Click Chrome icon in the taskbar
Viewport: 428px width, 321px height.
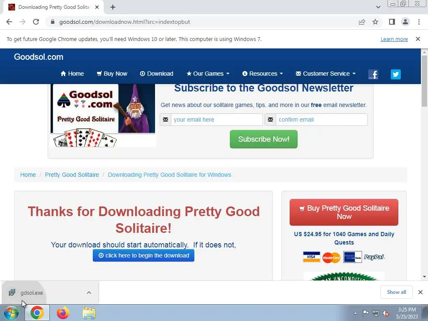[x=37, y=313]
